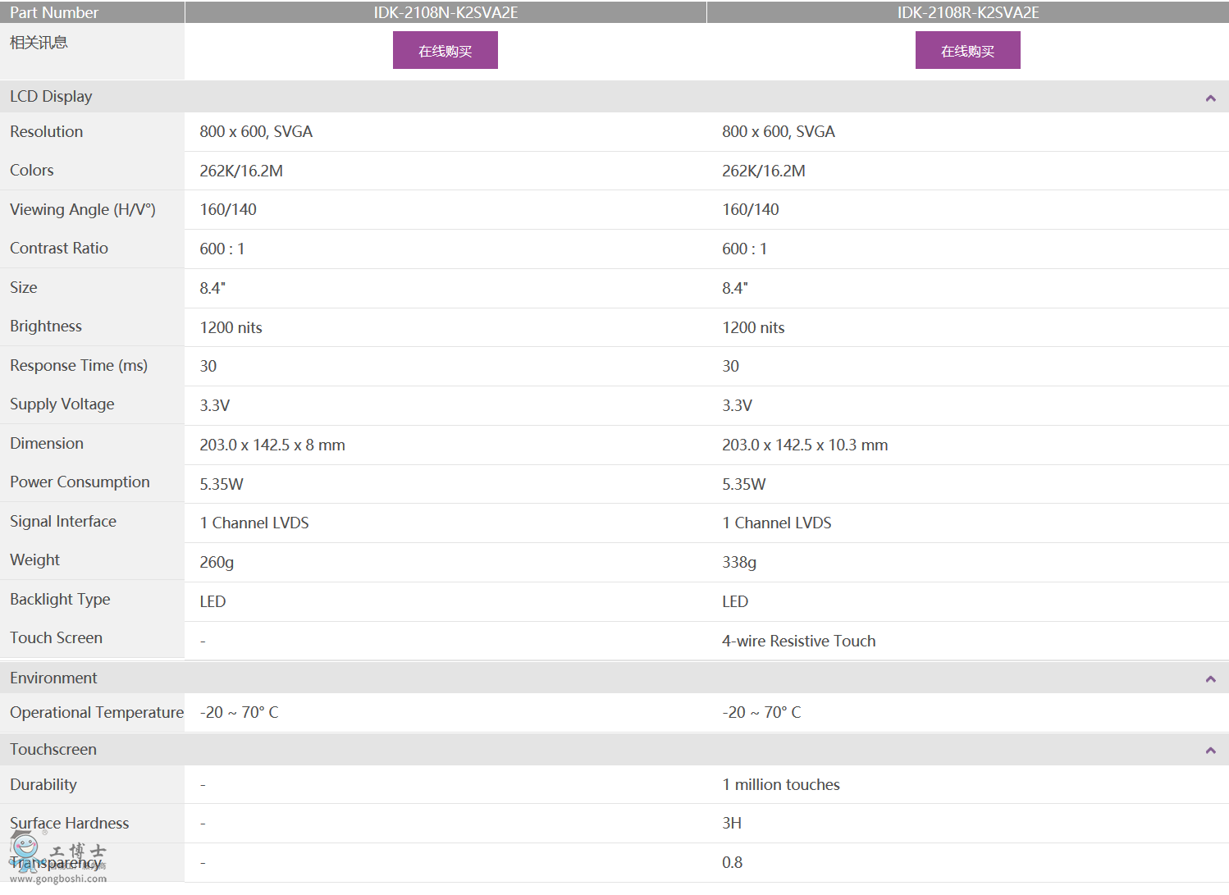Select the IDK-2108R-K2SVA2E column header
Viewport: 1229px width, 895px height.
point(968,12)
